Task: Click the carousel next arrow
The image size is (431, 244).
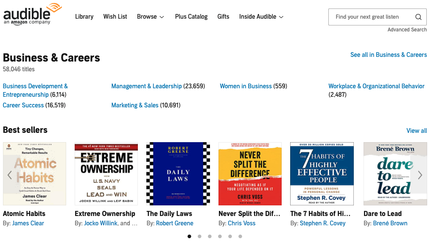Action: click(x=420, y=175)
